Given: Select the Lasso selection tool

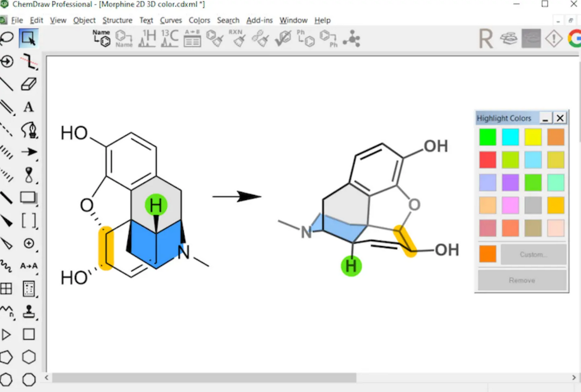Looking at the screenshot, I should (6, 39).
